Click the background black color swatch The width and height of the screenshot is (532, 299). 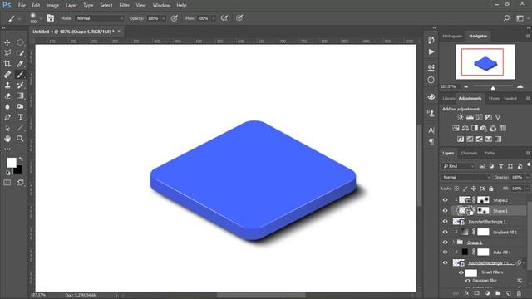18,169
